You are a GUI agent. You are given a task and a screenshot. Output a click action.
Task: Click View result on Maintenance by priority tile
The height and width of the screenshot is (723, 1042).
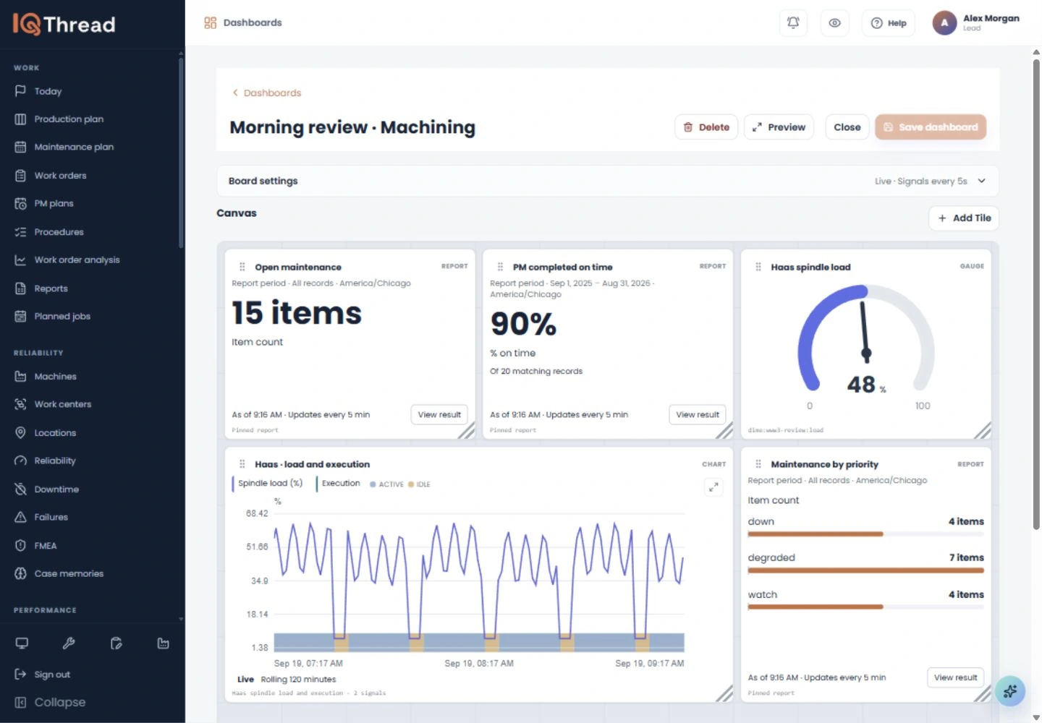[x=955, y=678]
